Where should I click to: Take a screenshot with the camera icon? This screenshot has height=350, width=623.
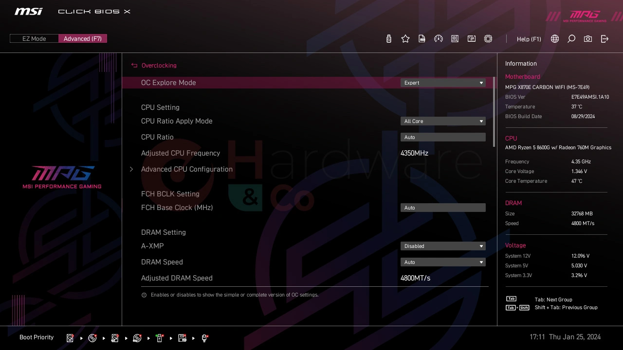[588, 39]
